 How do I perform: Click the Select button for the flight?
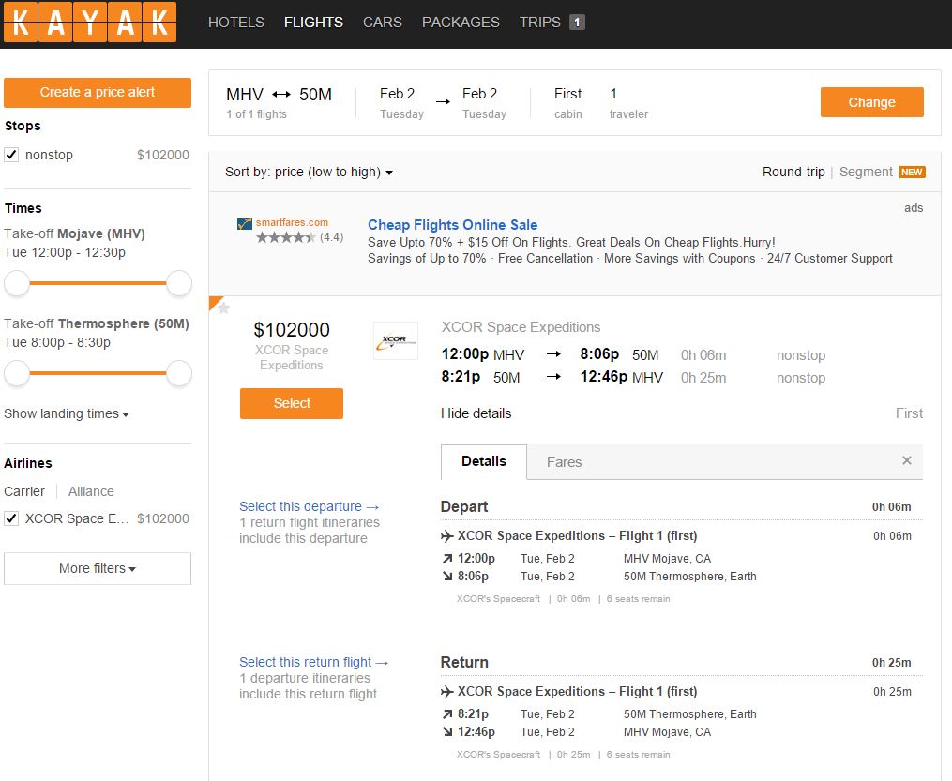point(292,403)
